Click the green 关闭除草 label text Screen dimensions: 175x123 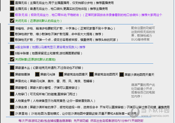click(x=35, y=59)
